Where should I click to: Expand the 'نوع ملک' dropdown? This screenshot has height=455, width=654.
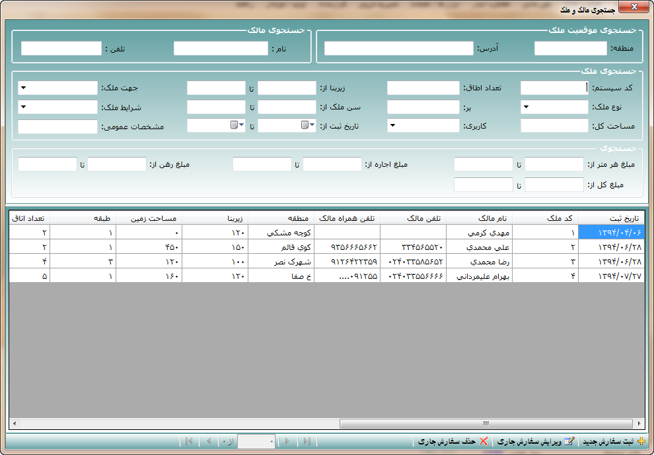click(526, 107)
